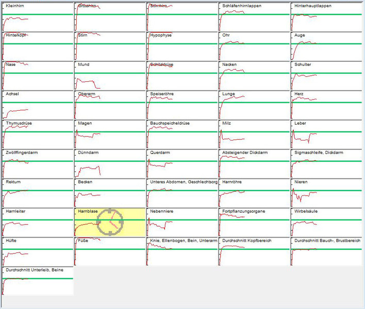Open the Bauchspeicheldrüse graph tile

pyautogui.click(x=182, y=134)
